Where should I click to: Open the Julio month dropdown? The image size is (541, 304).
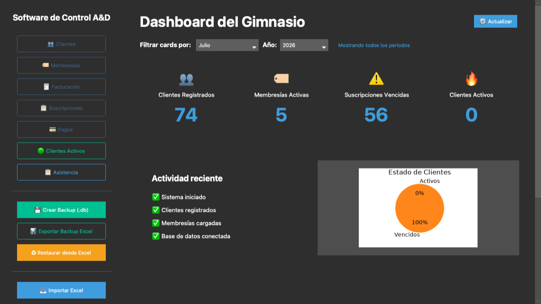pos(227,45)
